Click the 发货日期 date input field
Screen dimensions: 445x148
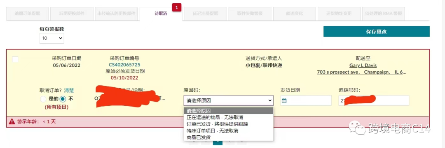pyautogui.click(x=306, y=100)
